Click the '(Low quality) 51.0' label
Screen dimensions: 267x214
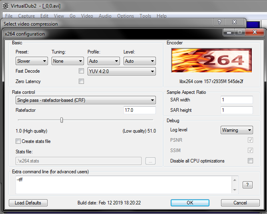[139, 131]
